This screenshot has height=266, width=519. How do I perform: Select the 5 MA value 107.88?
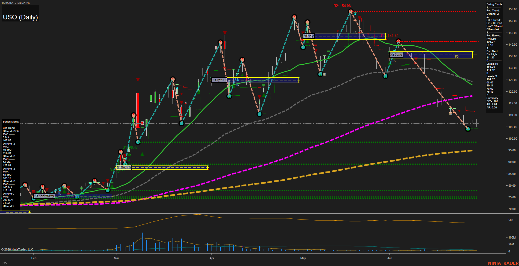7,140
